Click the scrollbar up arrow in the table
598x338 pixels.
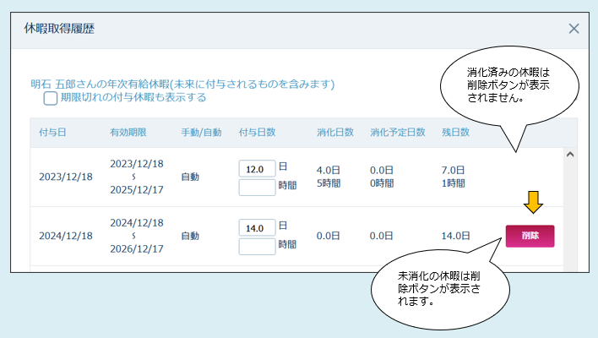[569, 155]
